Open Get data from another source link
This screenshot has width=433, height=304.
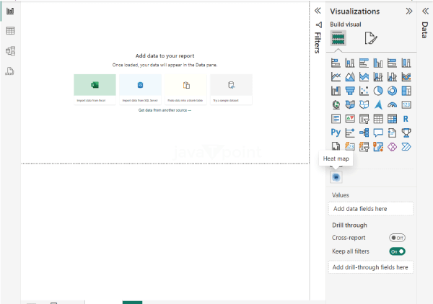coord(165,110)
